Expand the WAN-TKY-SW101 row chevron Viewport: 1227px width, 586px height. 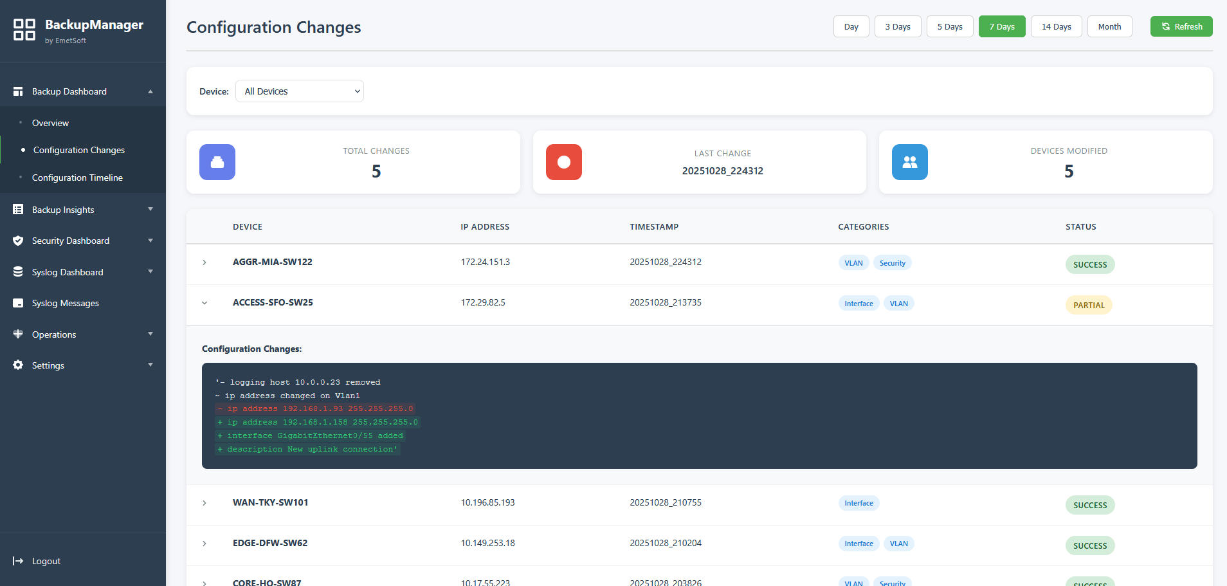pyautogui.click(x=204, y=502)
